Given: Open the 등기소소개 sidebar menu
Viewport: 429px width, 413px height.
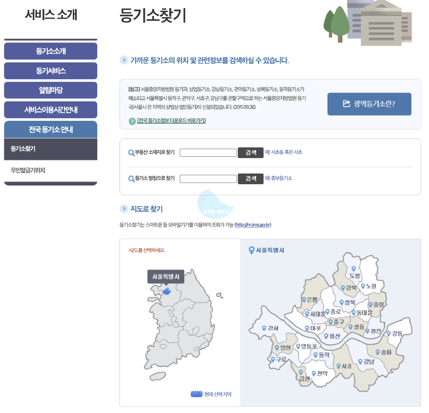Looking at the screenshot, I should click(51, 51).
